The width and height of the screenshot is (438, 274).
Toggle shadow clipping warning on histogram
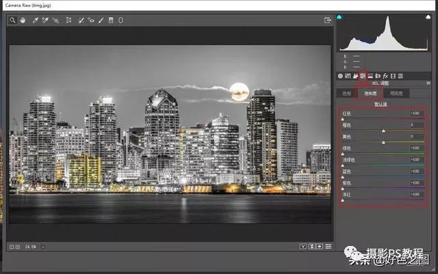point(340,17)
